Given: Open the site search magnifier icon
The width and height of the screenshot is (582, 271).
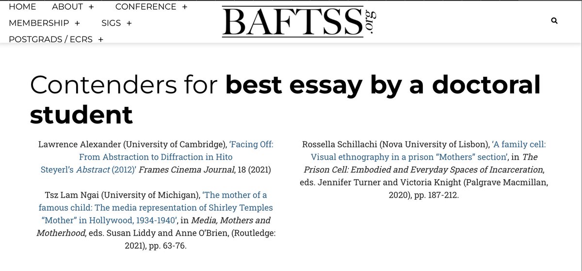Looking at the screenshot, I should pyautogui.click(x=554, y=21).
